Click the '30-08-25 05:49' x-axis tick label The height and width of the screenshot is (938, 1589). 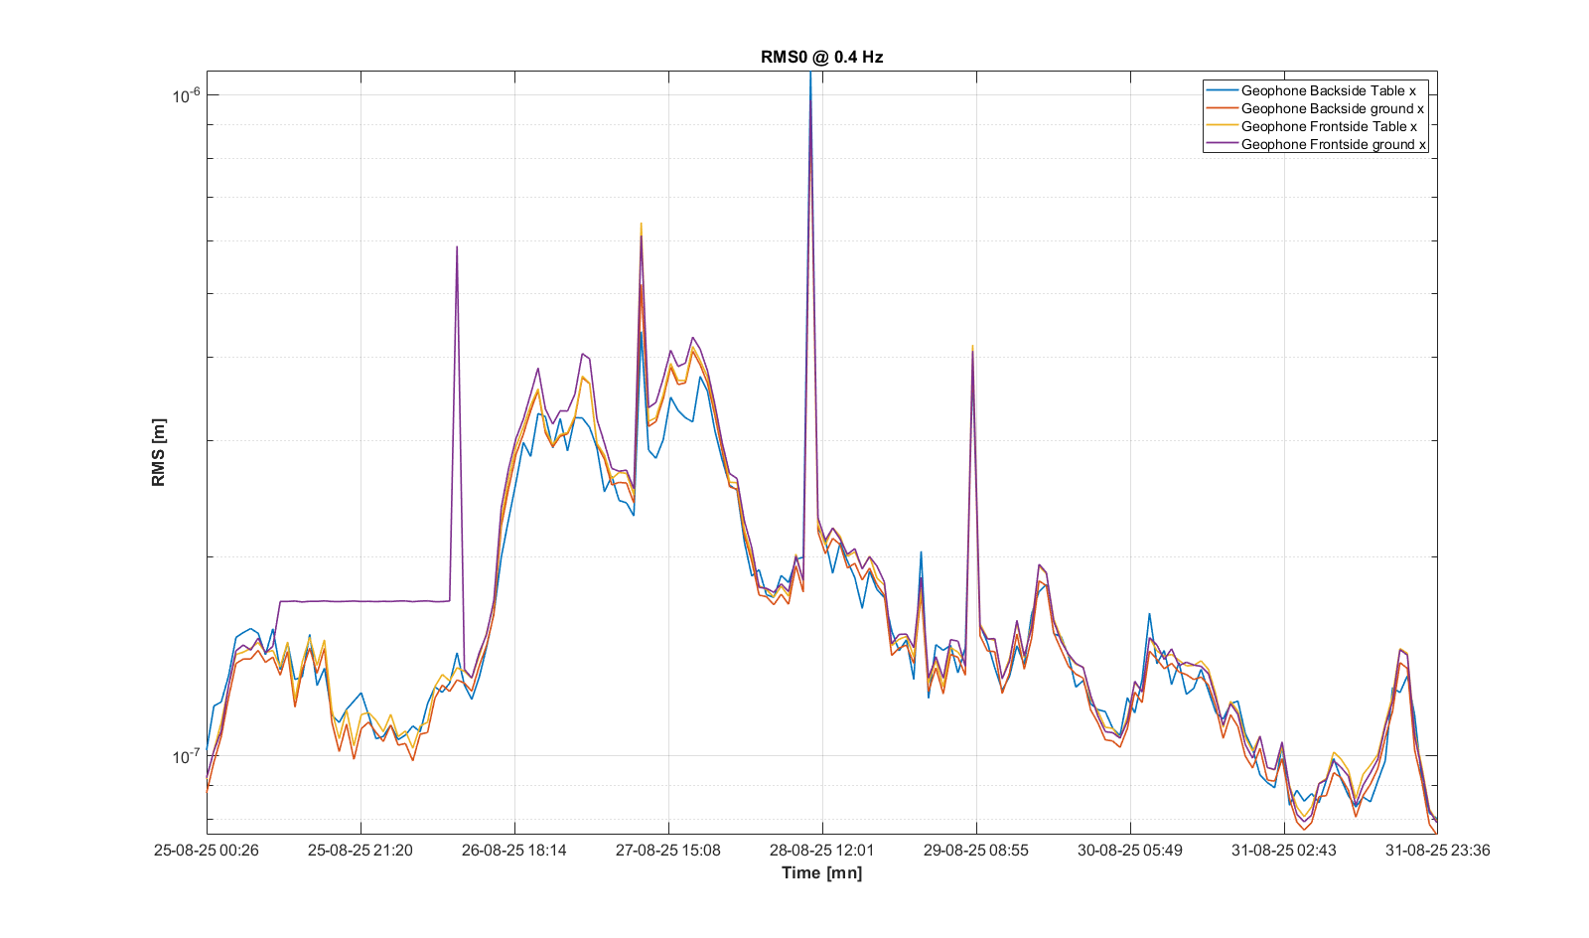click(x=1130, y=850)
